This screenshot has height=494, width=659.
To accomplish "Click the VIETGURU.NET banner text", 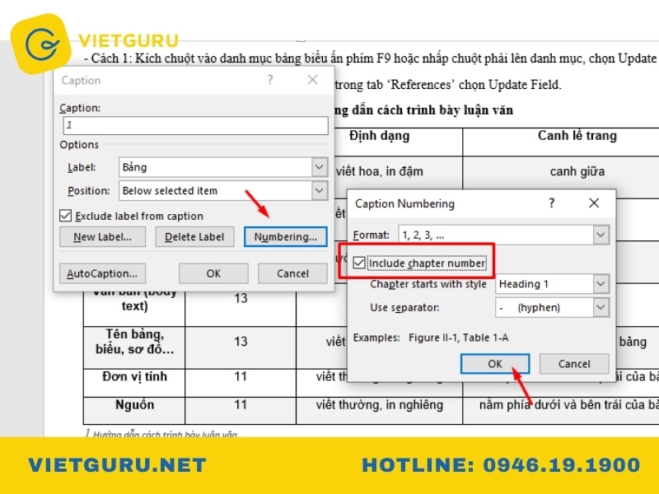I will click(x=117, y=465).
